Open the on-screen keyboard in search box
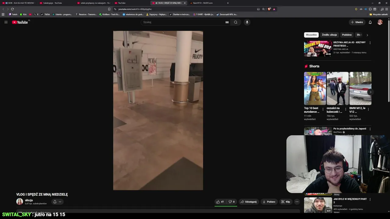390x219 pixels. click(x=227, y=22)
